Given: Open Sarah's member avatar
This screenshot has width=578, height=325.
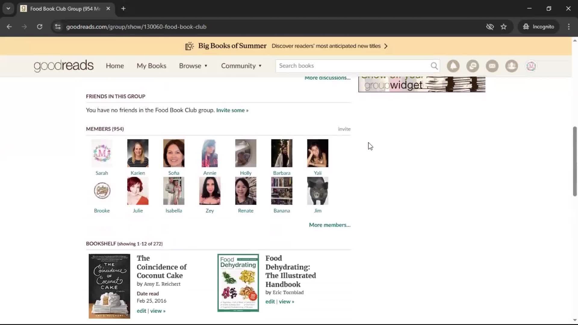Looking at the screenshot, I should click(x=102, y=153).
